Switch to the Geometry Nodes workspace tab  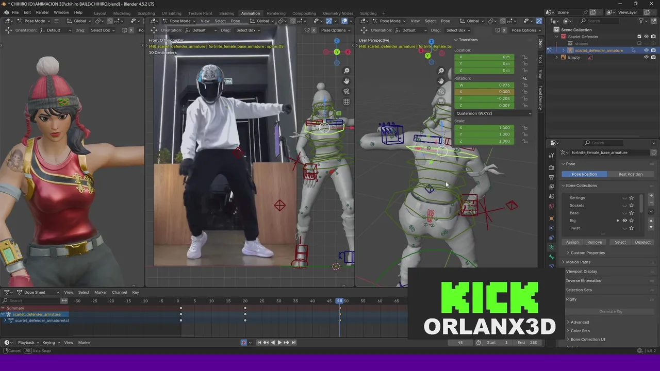tap(338, 13)
